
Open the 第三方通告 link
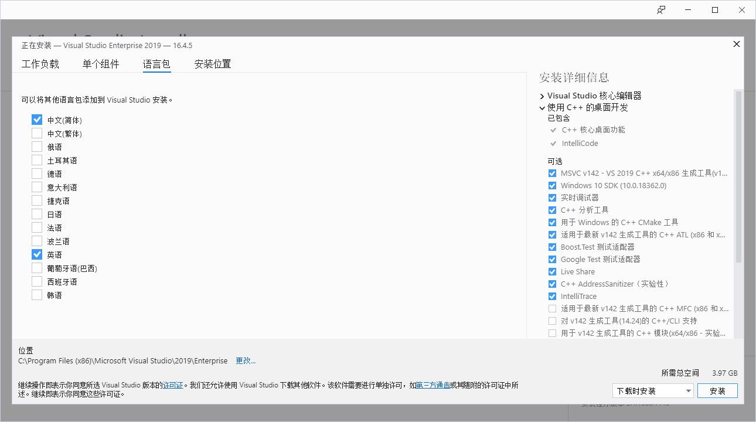[x=433, y=386]
